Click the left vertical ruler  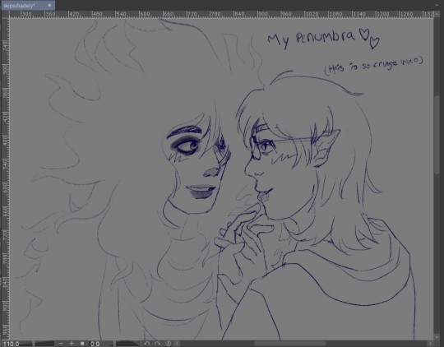point(6,178)
